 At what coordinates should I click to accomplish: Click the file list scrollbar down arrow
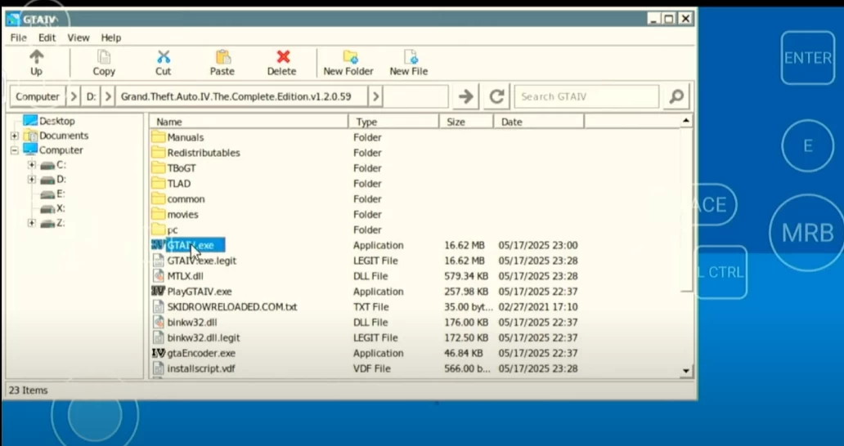point(686,371)
